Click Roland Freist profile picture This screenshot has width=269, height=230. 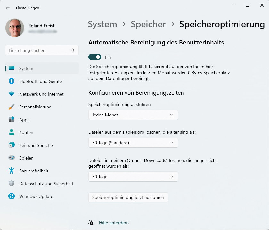[15, 28]
